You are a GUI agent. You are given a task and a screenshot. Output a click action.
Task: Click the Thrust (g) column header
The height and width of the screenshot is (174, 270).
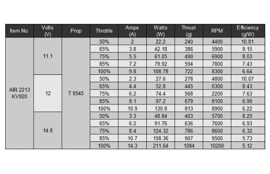189,31
